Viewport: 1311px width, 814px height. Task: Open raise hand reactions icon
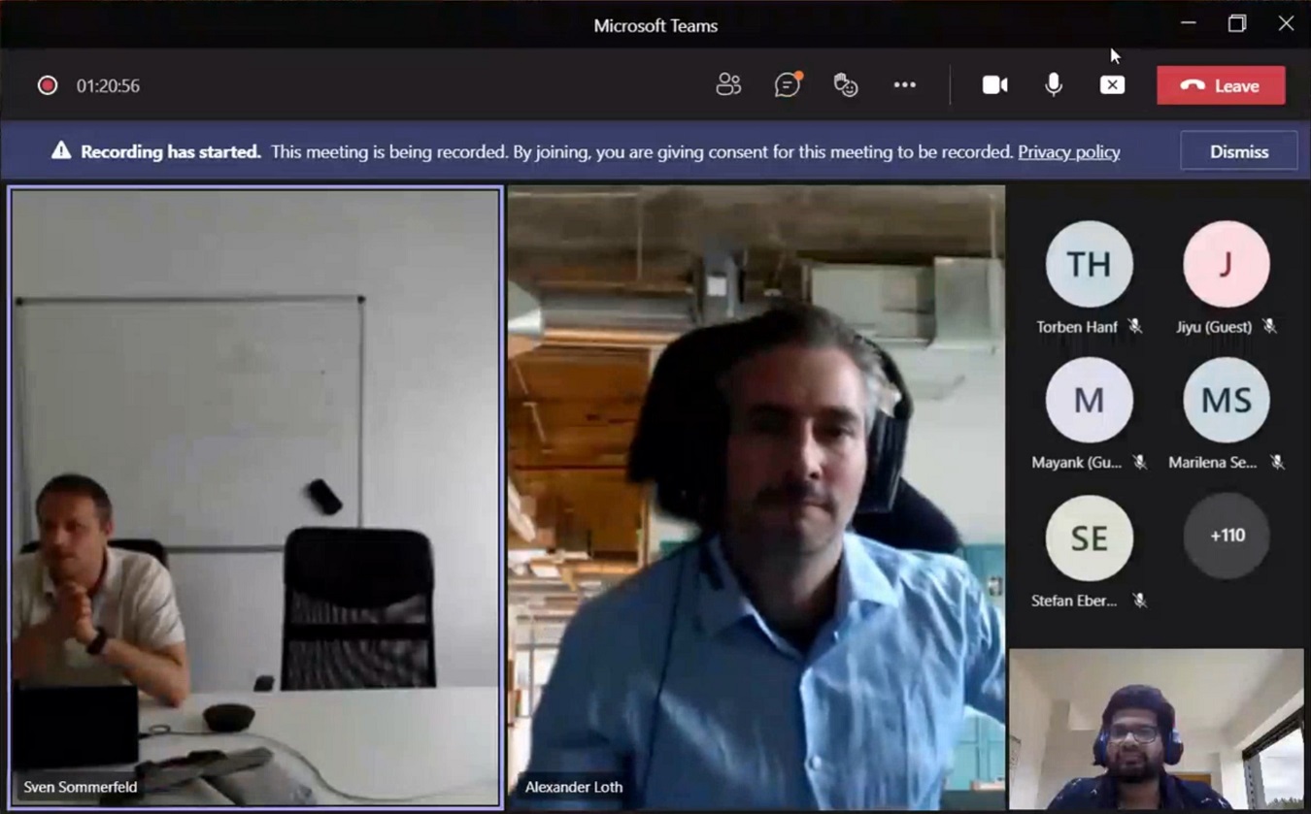tap(846, 85)
